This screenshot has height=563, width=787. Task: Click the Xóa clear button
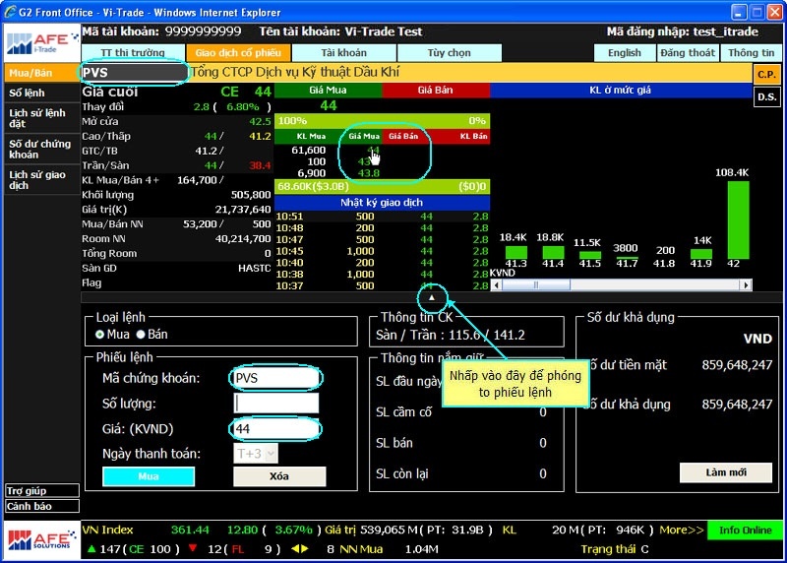coord(279,476)
